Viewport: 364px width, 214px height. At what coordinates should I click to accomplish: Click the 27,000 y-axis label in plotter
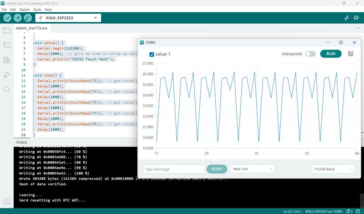pos(148,63)
